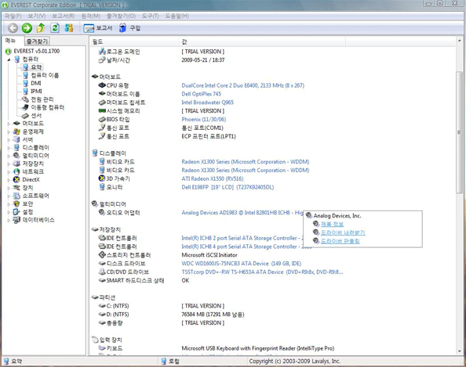
Task: Click the CD/DVD 드라이브 row icon
Action: pyautogui.click(x=102, y=272)
